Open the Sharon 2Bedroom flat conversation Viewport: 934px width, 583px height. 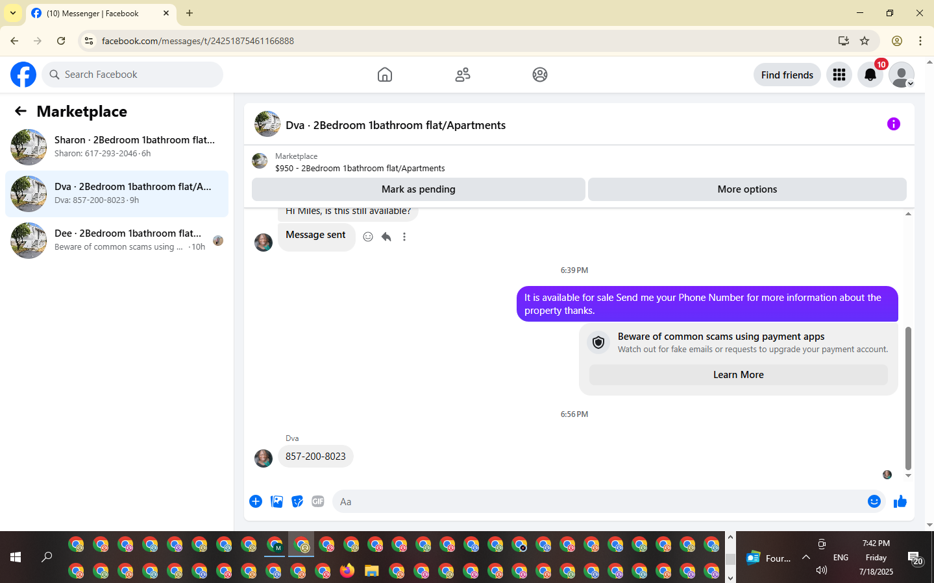(117, 147)
